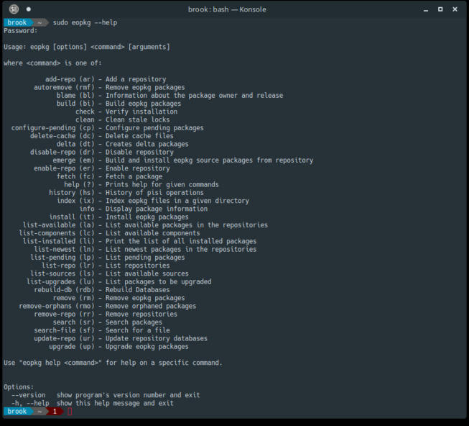Screen dimensions: 469x426
Task: Click the 'disable-repo (dr)' line
Action: 102,152
